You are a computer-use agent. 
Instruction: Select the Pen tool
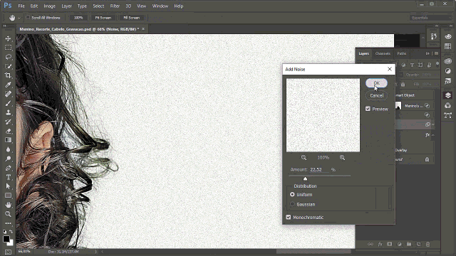click(x=8, y=168)
